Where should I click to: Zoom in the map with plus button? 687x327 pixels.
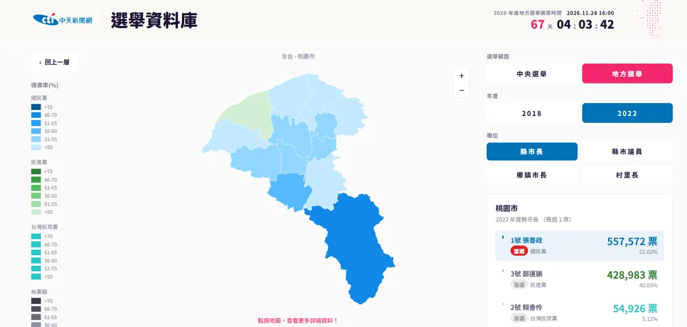(x=461, y=76)
